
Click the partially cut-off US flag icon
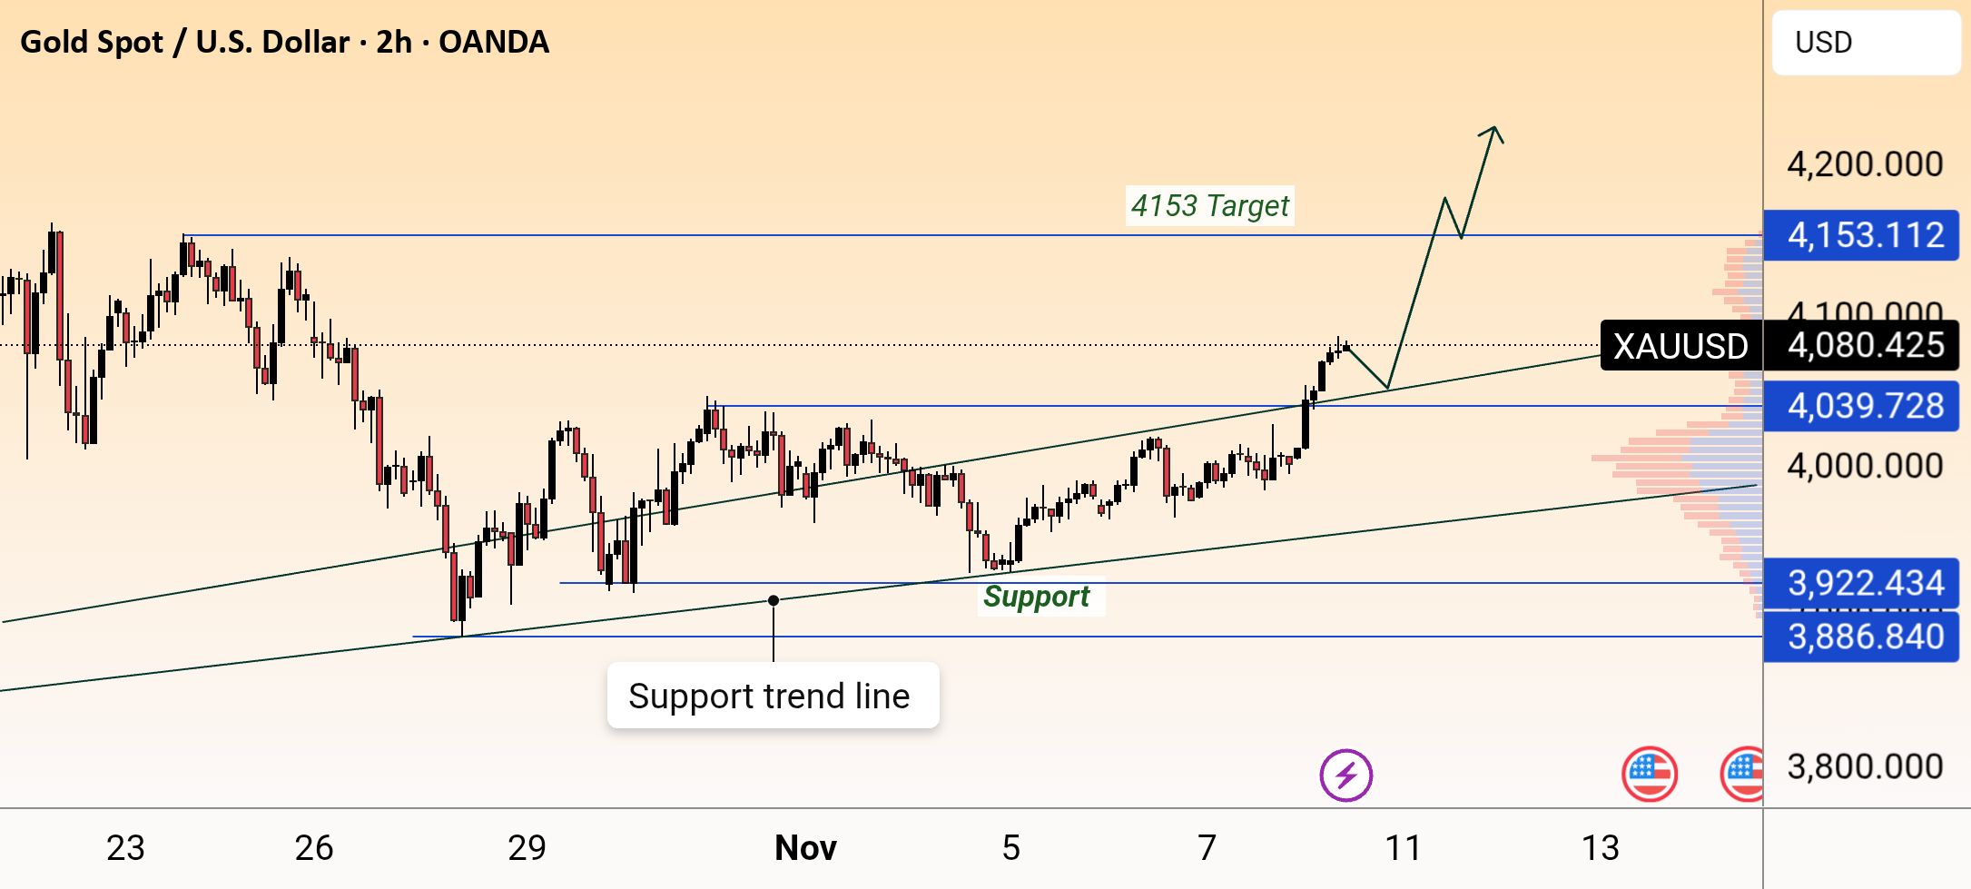tap(1743, 775)
